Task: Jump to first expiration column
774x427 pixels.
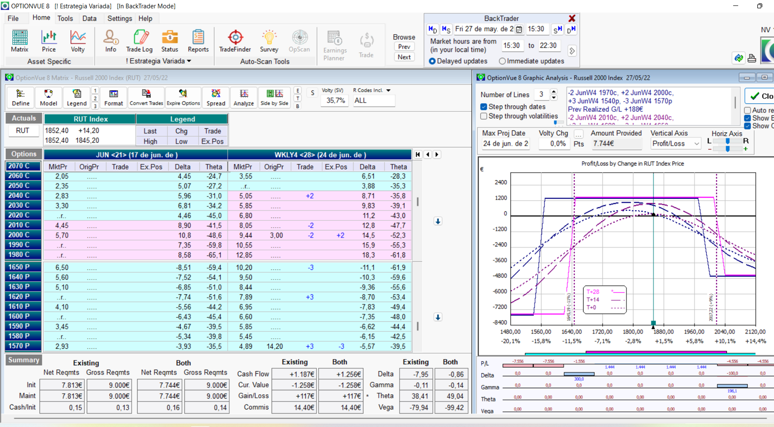Action: (x=418, y=155)
